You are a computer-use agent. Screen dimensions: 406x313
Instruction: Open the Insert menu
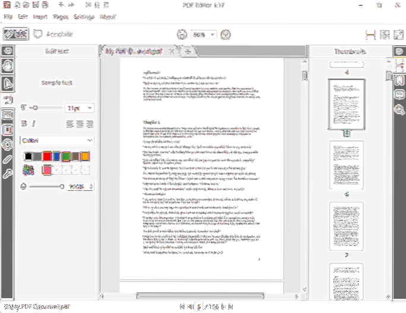[x=40, y=17]
